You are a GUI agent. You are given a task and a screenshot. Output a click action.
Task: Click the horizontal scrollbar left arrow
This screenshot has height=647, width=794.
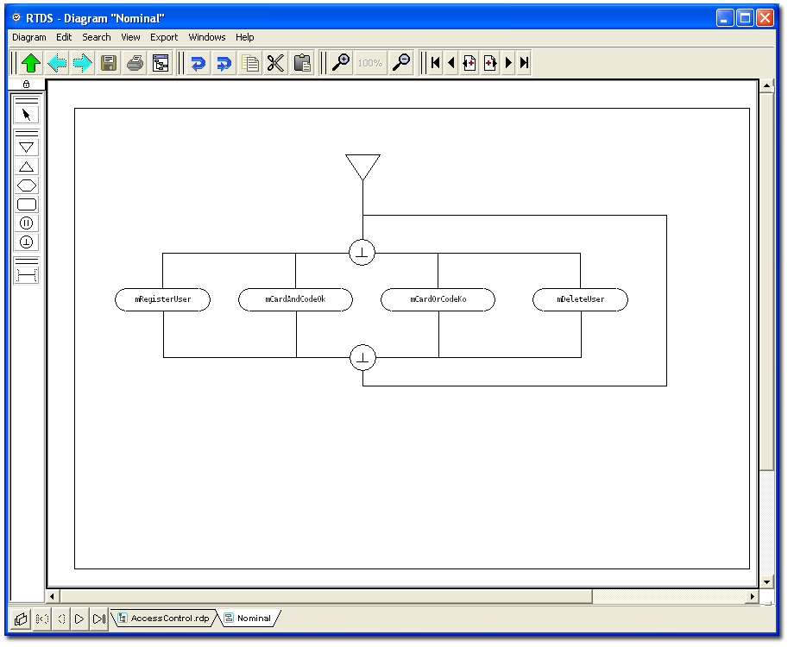pyautogui.click(x=52, y=596)
